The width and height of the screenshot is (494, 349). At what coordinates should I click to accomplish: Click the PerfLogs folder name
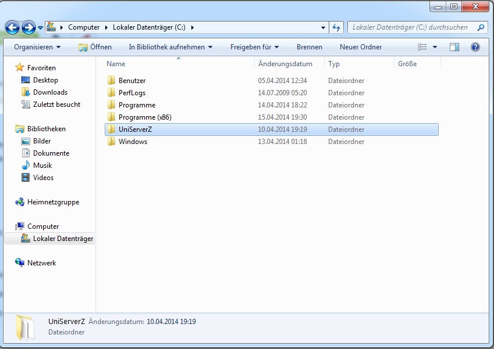pyautogui.click(x=132, y=93)
